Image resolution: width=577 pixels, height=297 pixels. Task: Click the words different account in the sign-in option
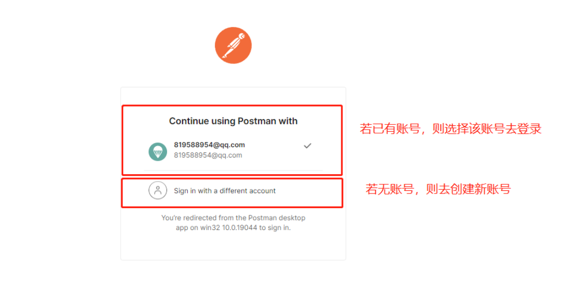[248, 191]
